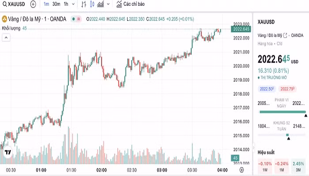Open Các chỉ báo indicators
The image size is (309, 176).
point(131,4)
